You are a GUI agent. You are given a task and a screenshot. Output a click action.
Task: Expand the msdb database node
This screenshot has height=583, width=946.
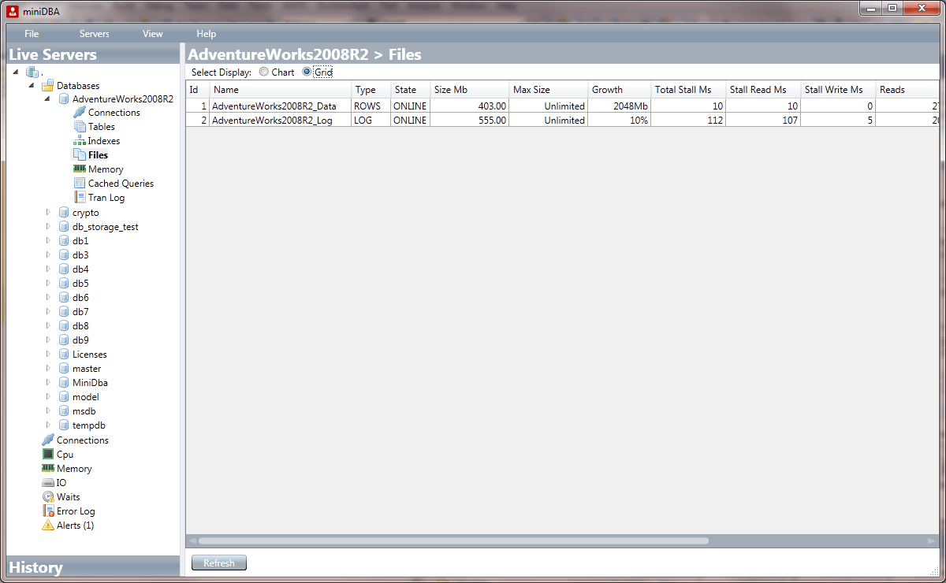pyautogui.click(x=48, y=411)
